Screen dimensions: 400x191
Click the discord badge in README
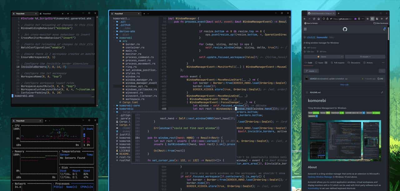tap(373, 113)
